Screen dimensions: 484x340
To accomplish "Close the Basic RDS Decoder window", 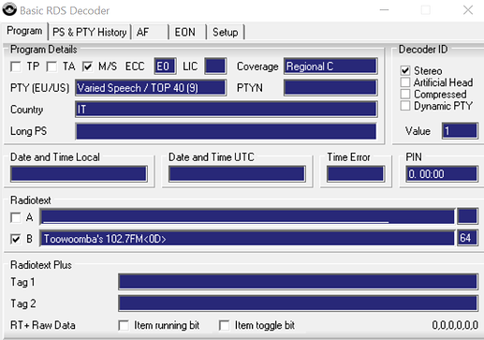I will tap(468, 10).
